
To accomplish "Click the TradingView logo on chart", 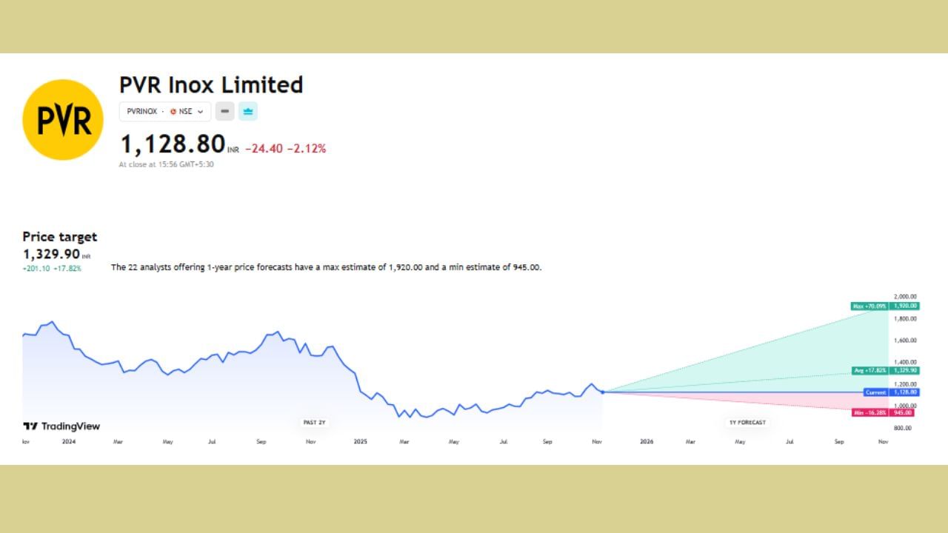I will 61,426.
